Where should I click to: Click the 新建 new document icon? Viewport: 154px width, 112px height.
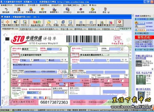coord(56,23)
